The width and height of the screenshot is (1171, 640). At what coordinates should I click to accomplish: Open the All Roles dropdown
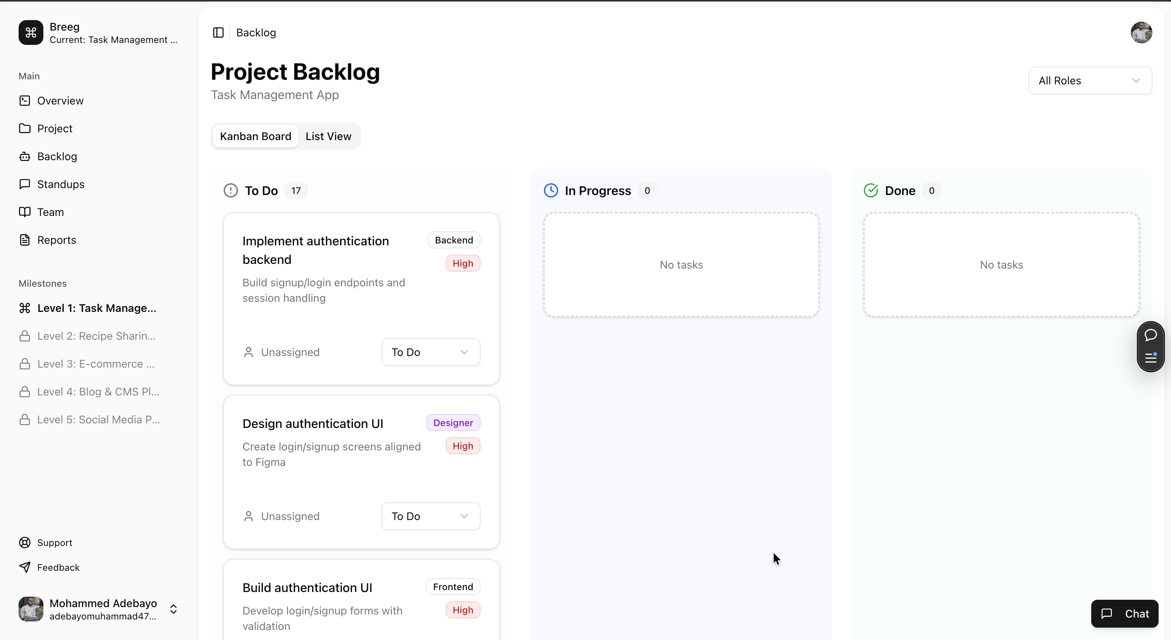tap(1090, 80)
